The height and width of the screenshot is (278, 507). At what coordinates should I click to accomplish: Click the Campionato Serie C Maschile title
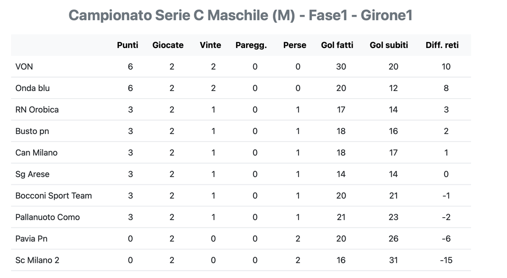pos(240,15)
